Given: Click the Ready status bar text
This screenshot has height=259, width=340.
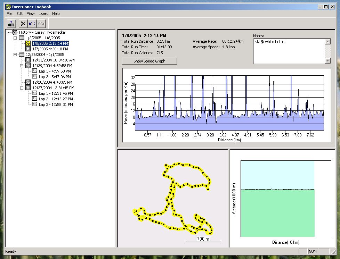Looking at the screenshot, I should [x=11, y=251].
